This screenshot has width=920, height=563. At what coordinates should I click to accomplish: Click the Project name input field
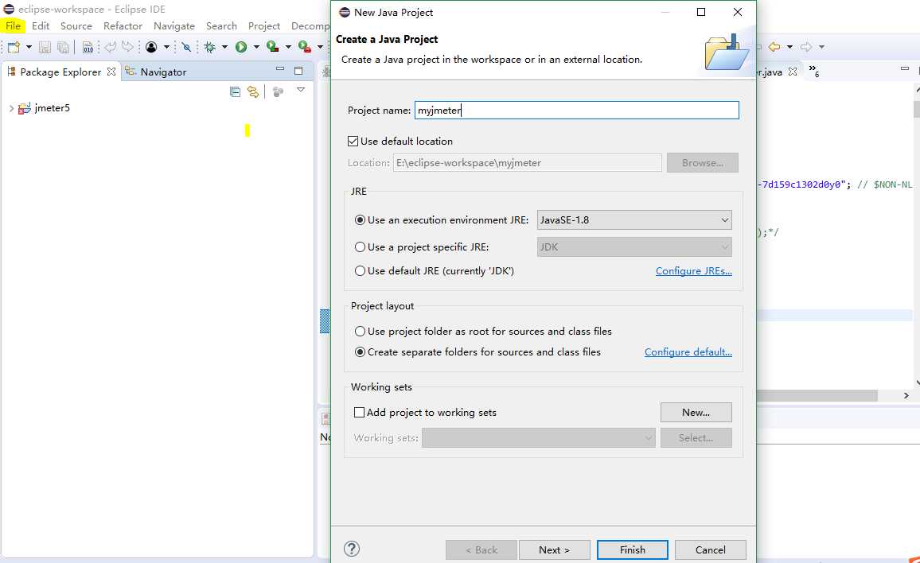576,111
